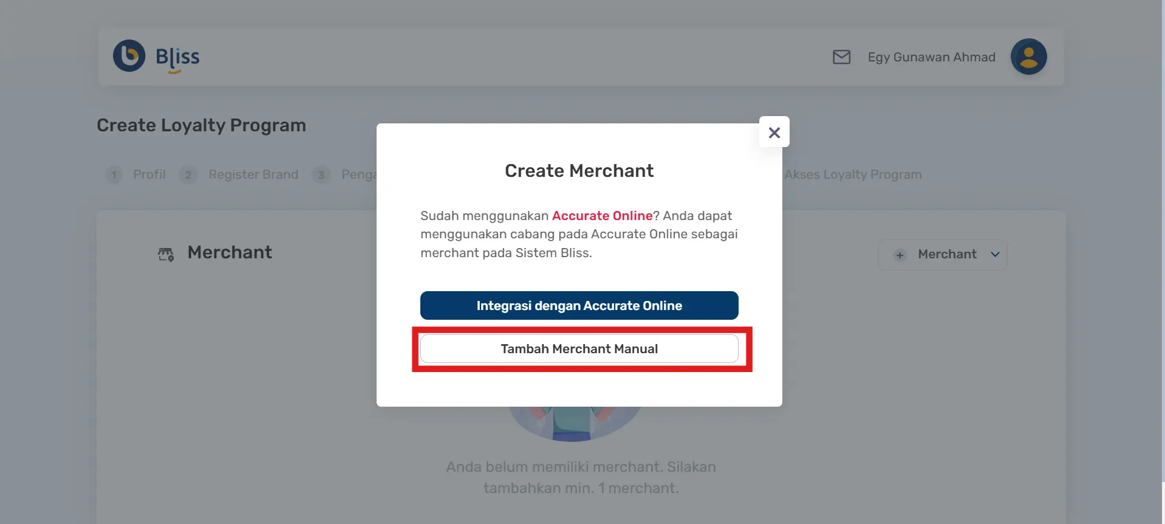Switch to the Register Brand step

[x=253, y=174]
